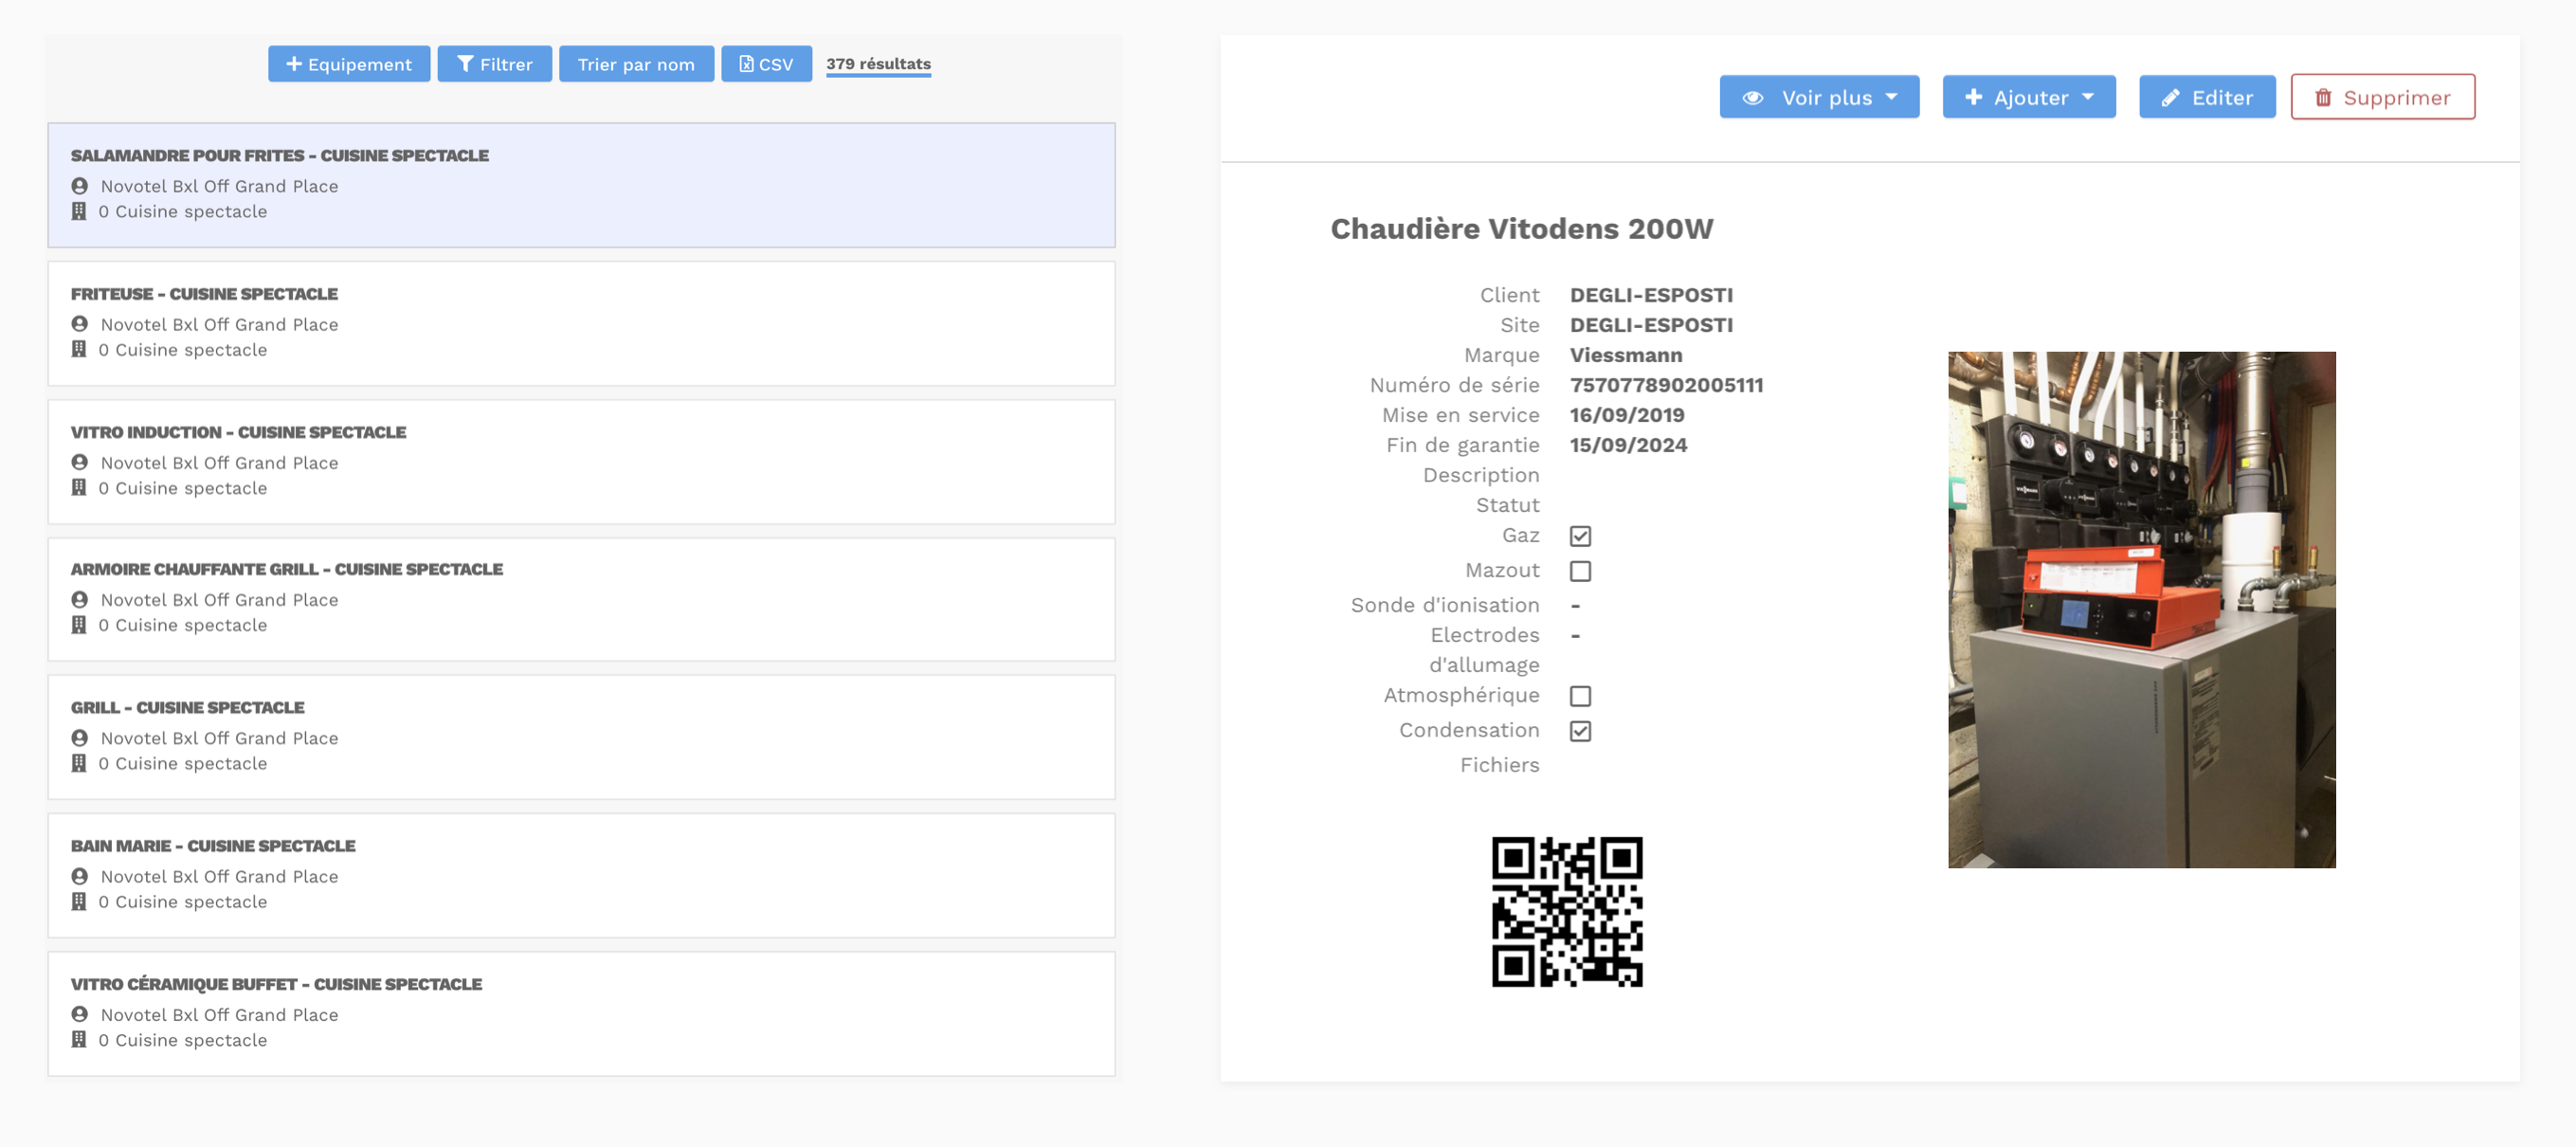Uncheck the Condensation checkbox
This screenshot has height=1147, width=2576.
[x=1579, y=731]
